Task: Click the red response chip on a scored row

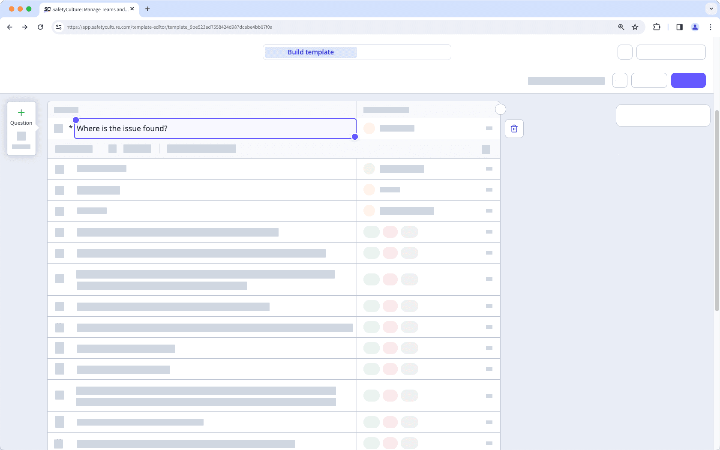Action: click(x=390, y=231)
